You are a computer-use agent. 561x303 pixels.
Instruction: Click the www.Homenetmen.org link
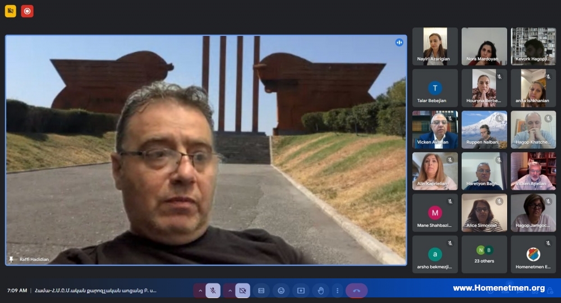(499, 288)
